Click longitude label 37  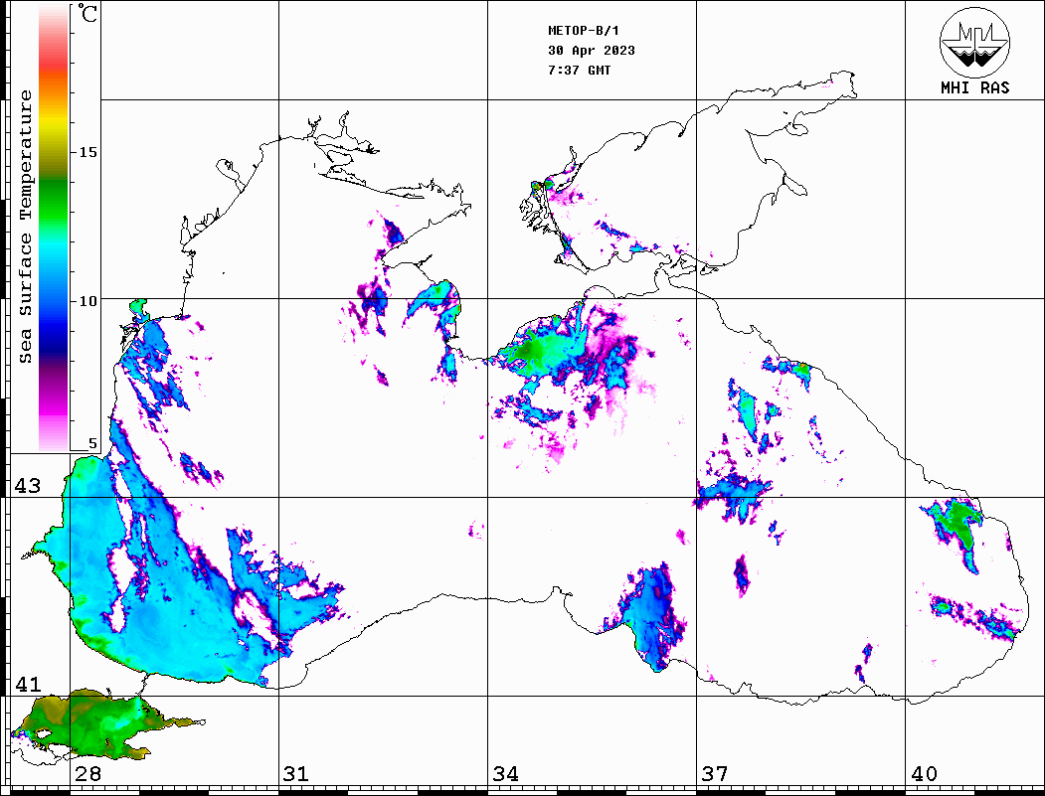(715, 774)
